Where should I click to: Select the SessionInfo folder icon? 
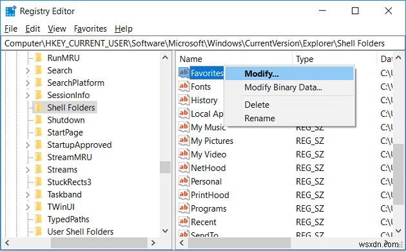tap(39, 95)
